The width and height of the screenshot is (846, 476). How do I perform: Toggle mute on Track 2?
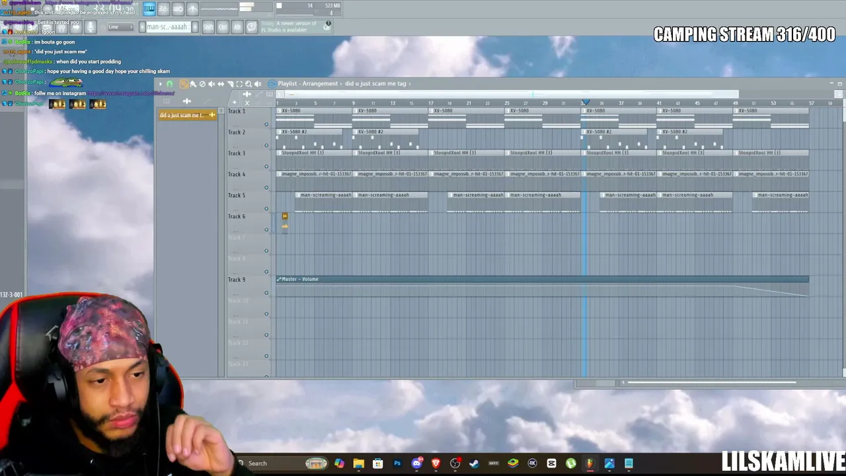pyautogui.click(x=266, y=145)
